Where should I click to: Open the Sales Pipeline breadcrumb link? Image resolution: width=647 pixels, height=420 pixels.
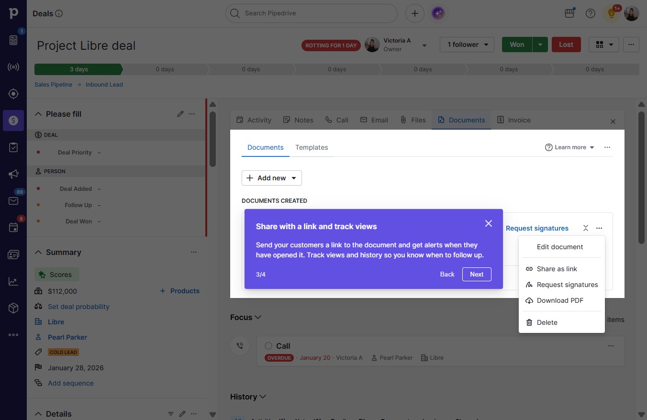53,85
